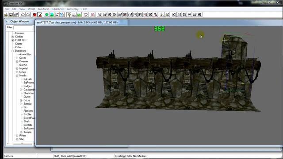Screen dimensions: 283x159
Task: Expand the Imperial folder
Action: [x=17, y=68]
